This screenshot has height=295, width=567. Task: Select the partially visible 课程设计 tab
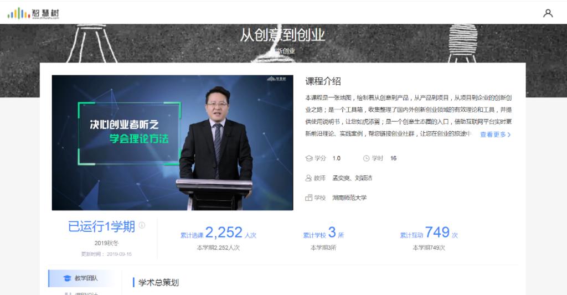click(85, 292)
